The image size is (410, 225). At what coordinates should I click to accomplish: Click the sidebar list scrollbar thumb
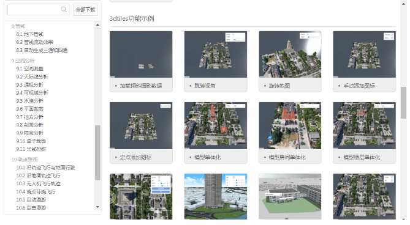97,152
